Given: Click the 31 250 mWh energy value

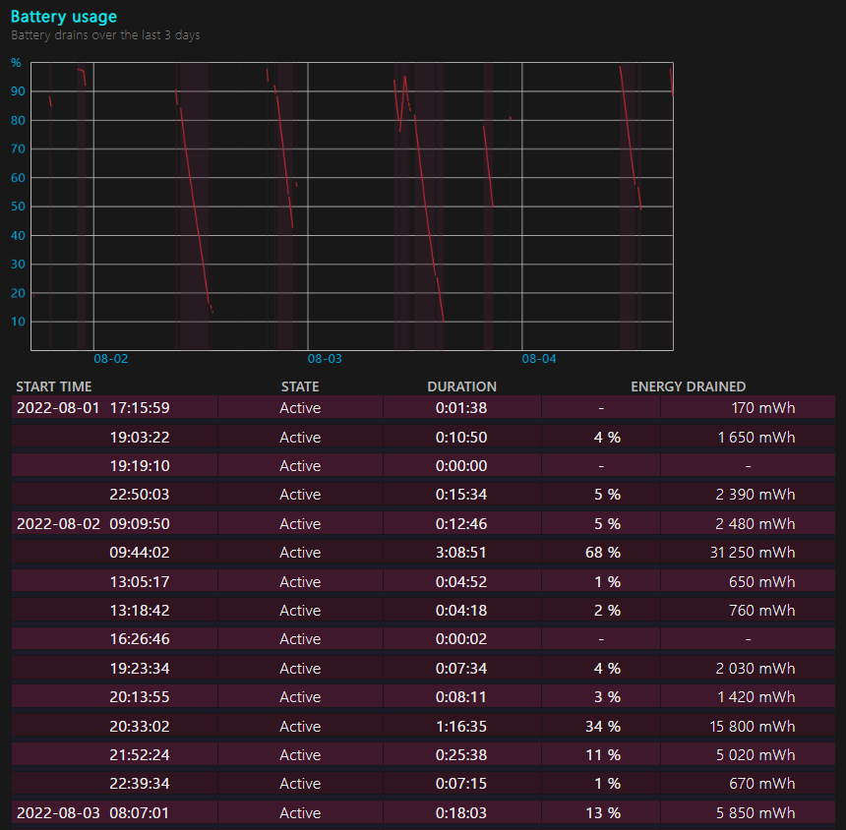Looking at the screenshot, I should pyautogui.click(x=752, y=553).
